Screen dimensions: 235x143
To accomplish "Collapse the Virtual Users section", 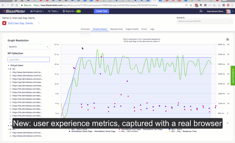I will click(8, 65).
